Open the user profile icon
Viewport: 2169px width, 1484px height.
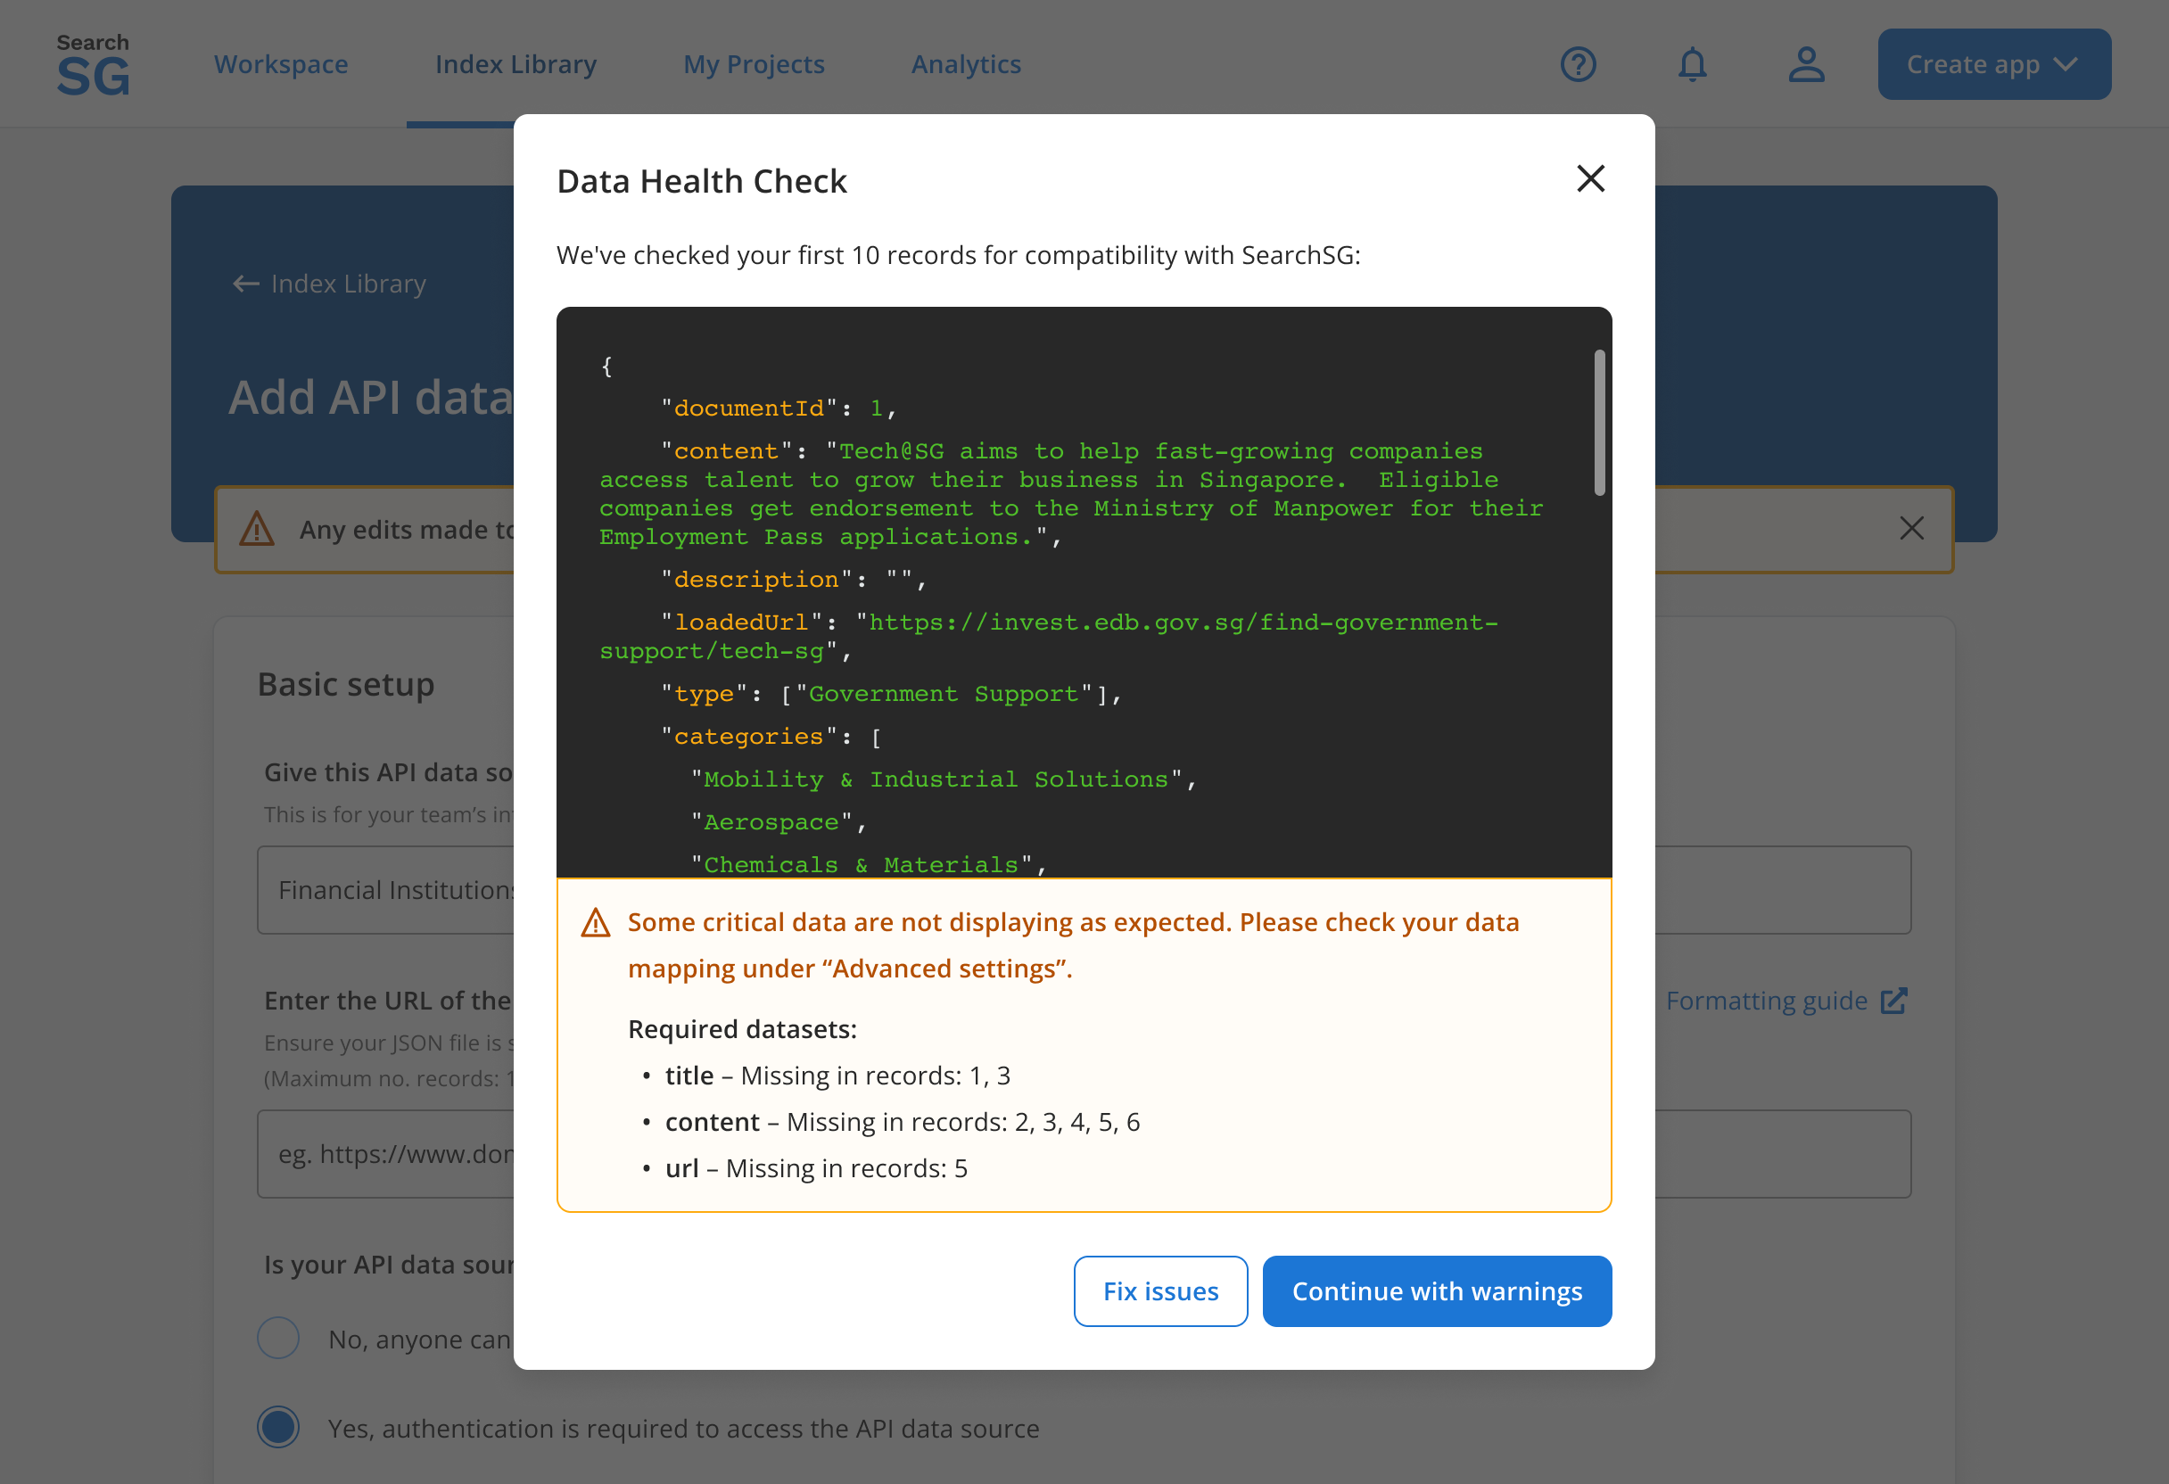point(1806,64)
